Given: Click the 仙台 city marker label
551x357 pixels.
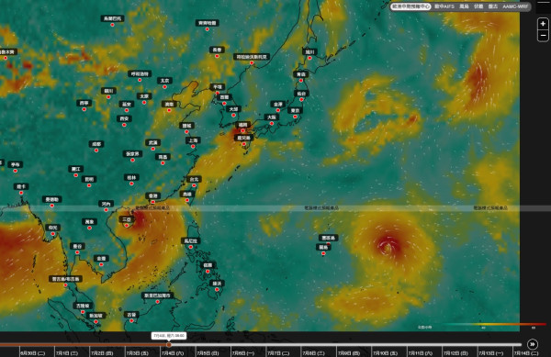Looking at the screenshot, I should pos(301,94).
